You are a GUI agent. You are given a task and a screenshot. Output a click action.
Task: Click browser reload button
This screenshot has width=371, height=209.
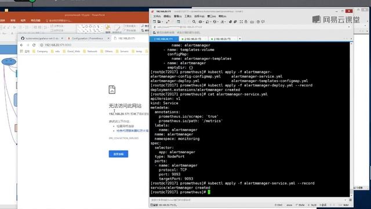[x=34, y=45]
